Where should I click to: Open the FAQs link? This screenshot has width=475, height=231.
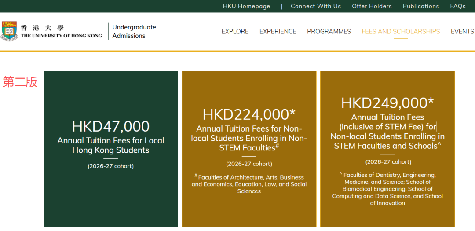(457, 6)
